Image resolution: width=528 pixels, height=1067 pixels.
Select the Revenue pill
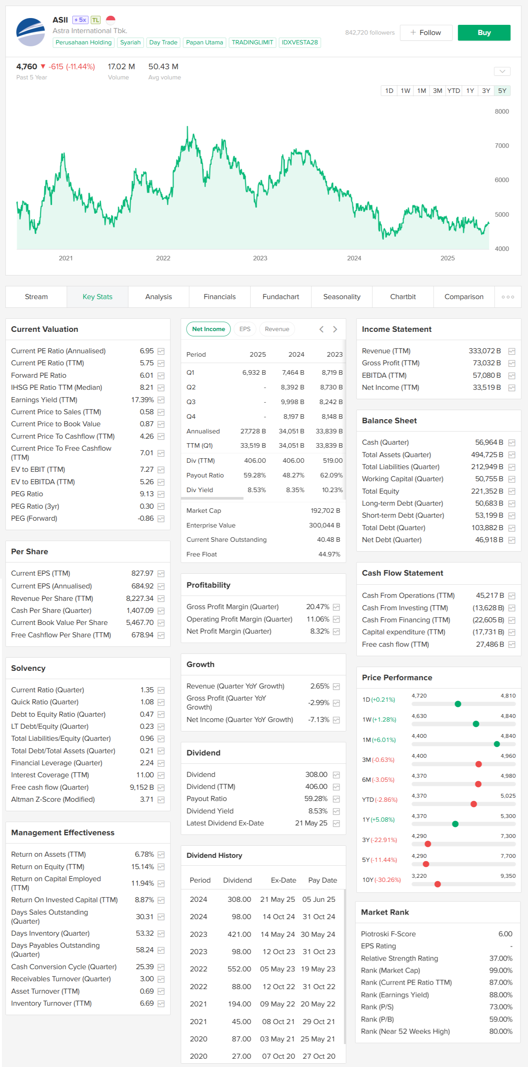(277, 329)
